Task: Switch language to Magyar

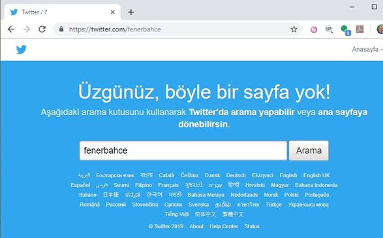Action: point(280,185)
